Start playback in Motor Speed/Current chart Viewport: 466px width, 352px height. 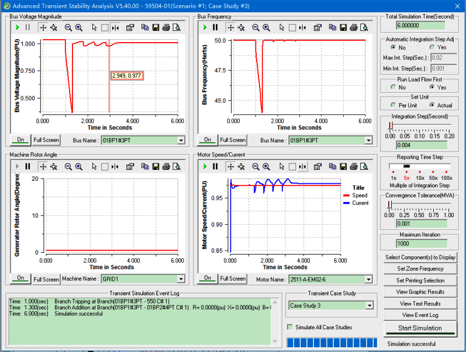pyautogui.click(x=205, y=166)
